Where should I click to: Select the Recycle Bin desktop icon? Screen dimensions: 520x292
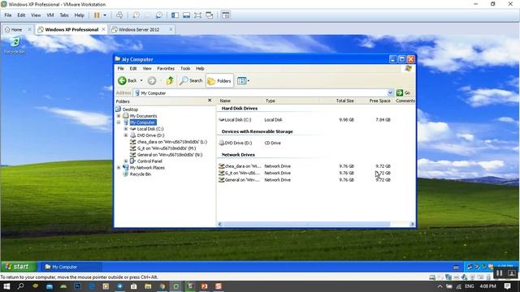click(15, 45)
